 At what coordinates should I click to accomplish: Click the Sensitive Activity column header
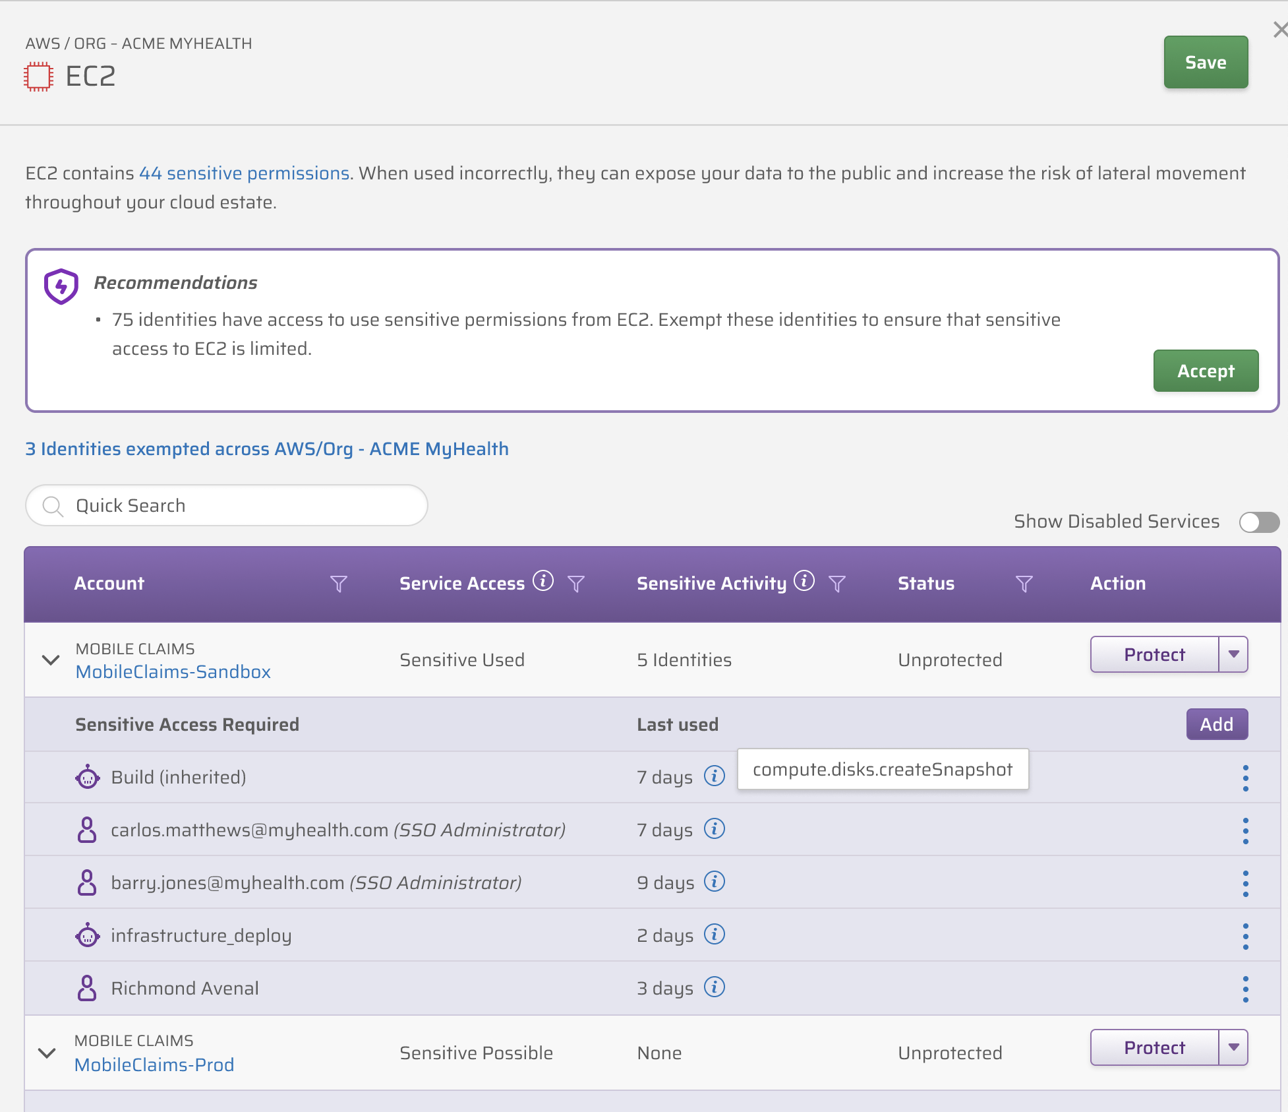[711, 584]
